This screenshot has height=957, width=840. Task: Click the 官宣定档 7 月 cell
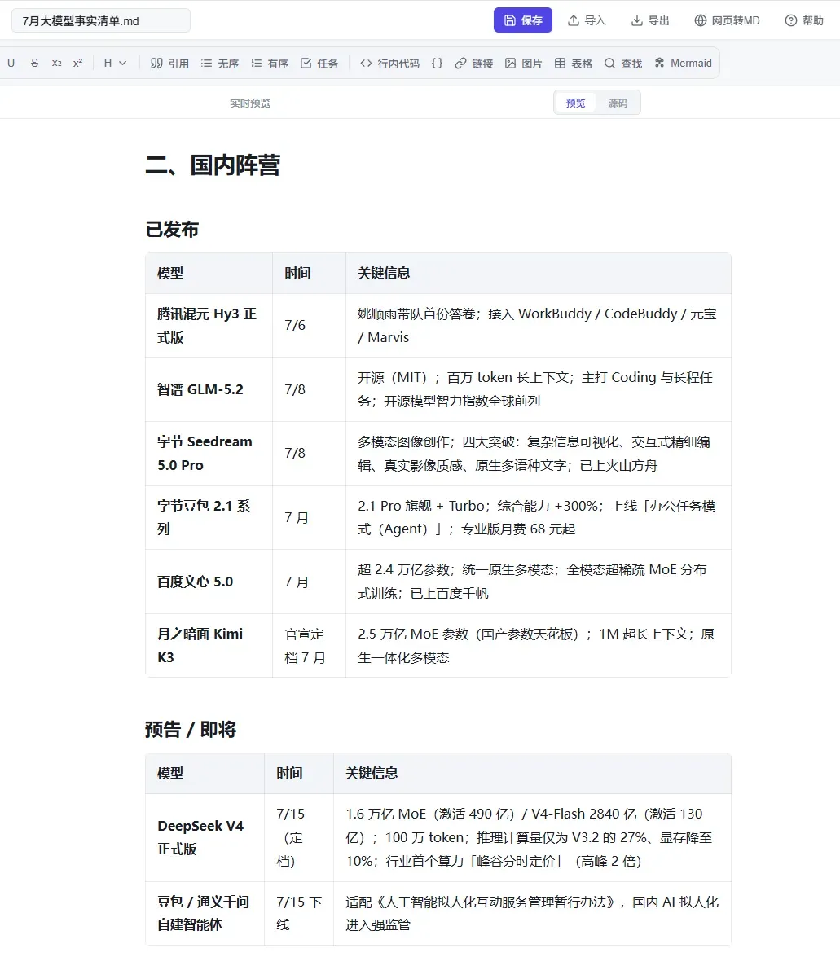click(x=309, y=646)
